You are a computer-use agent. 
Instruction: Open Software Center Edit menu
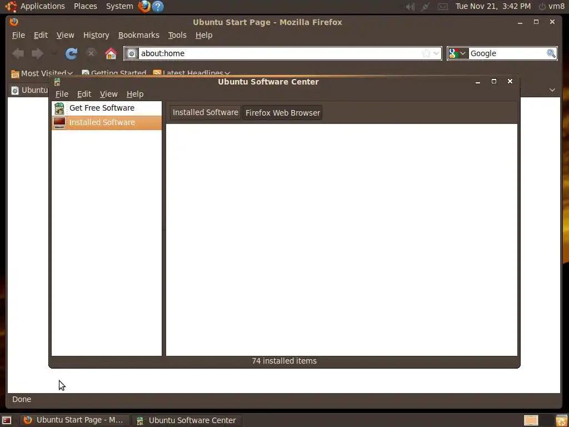coord(84,94)
